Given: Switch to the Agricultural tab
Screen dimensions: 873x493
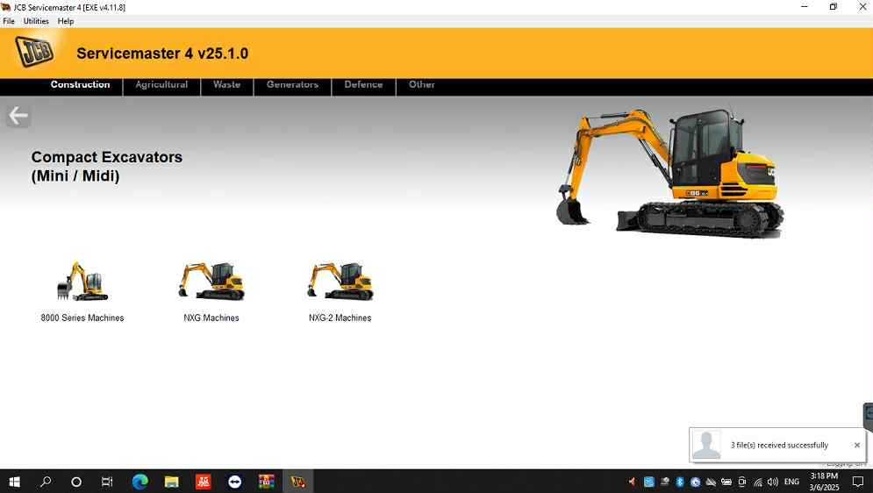Looking at the screenshot, I should pos(161,84).
